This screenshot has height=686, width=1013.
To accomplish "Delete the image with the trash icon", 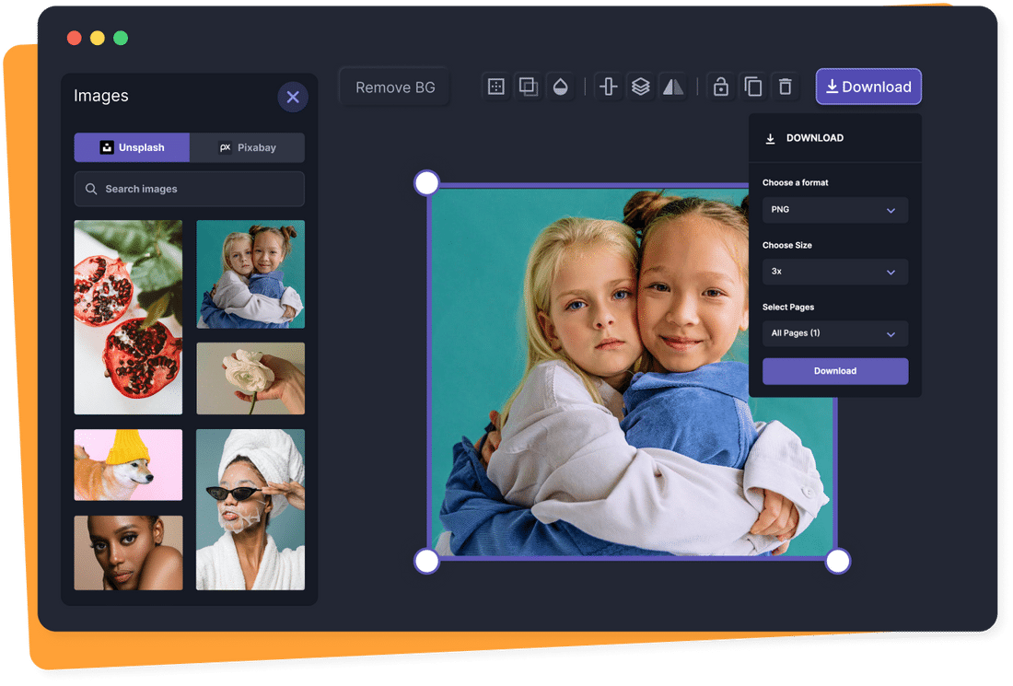I will pyautogui.click(x=786, y=86).
